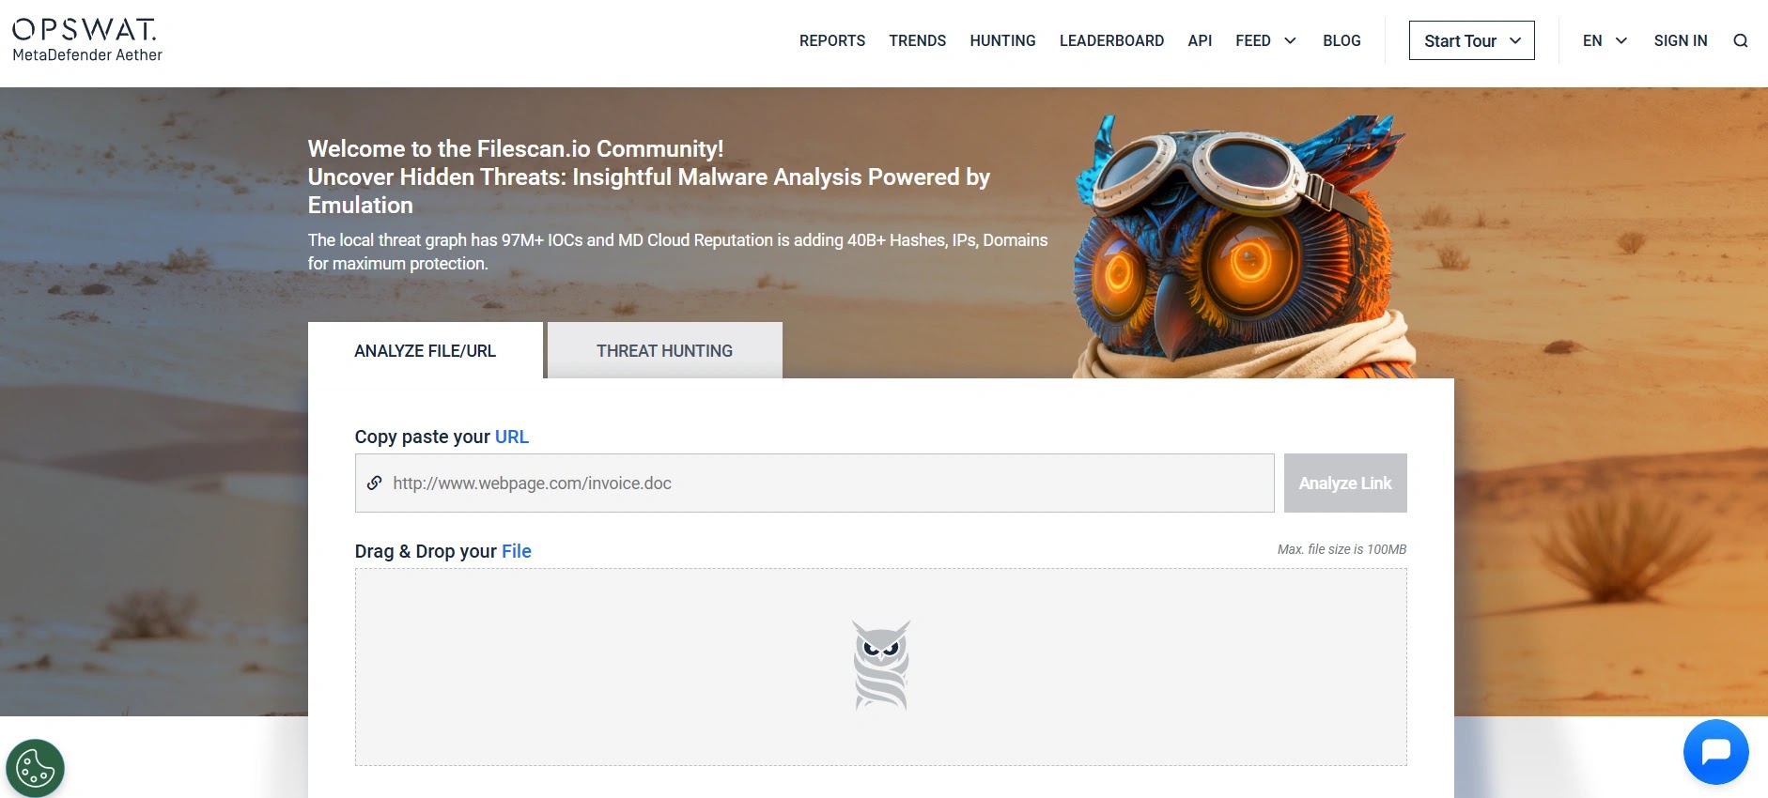
Task: Expand the EN language selector
Action: 1604,40
